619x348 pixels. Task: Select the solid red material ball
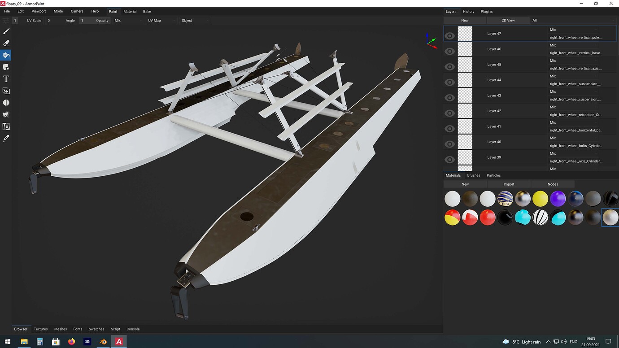coord(488,217)
